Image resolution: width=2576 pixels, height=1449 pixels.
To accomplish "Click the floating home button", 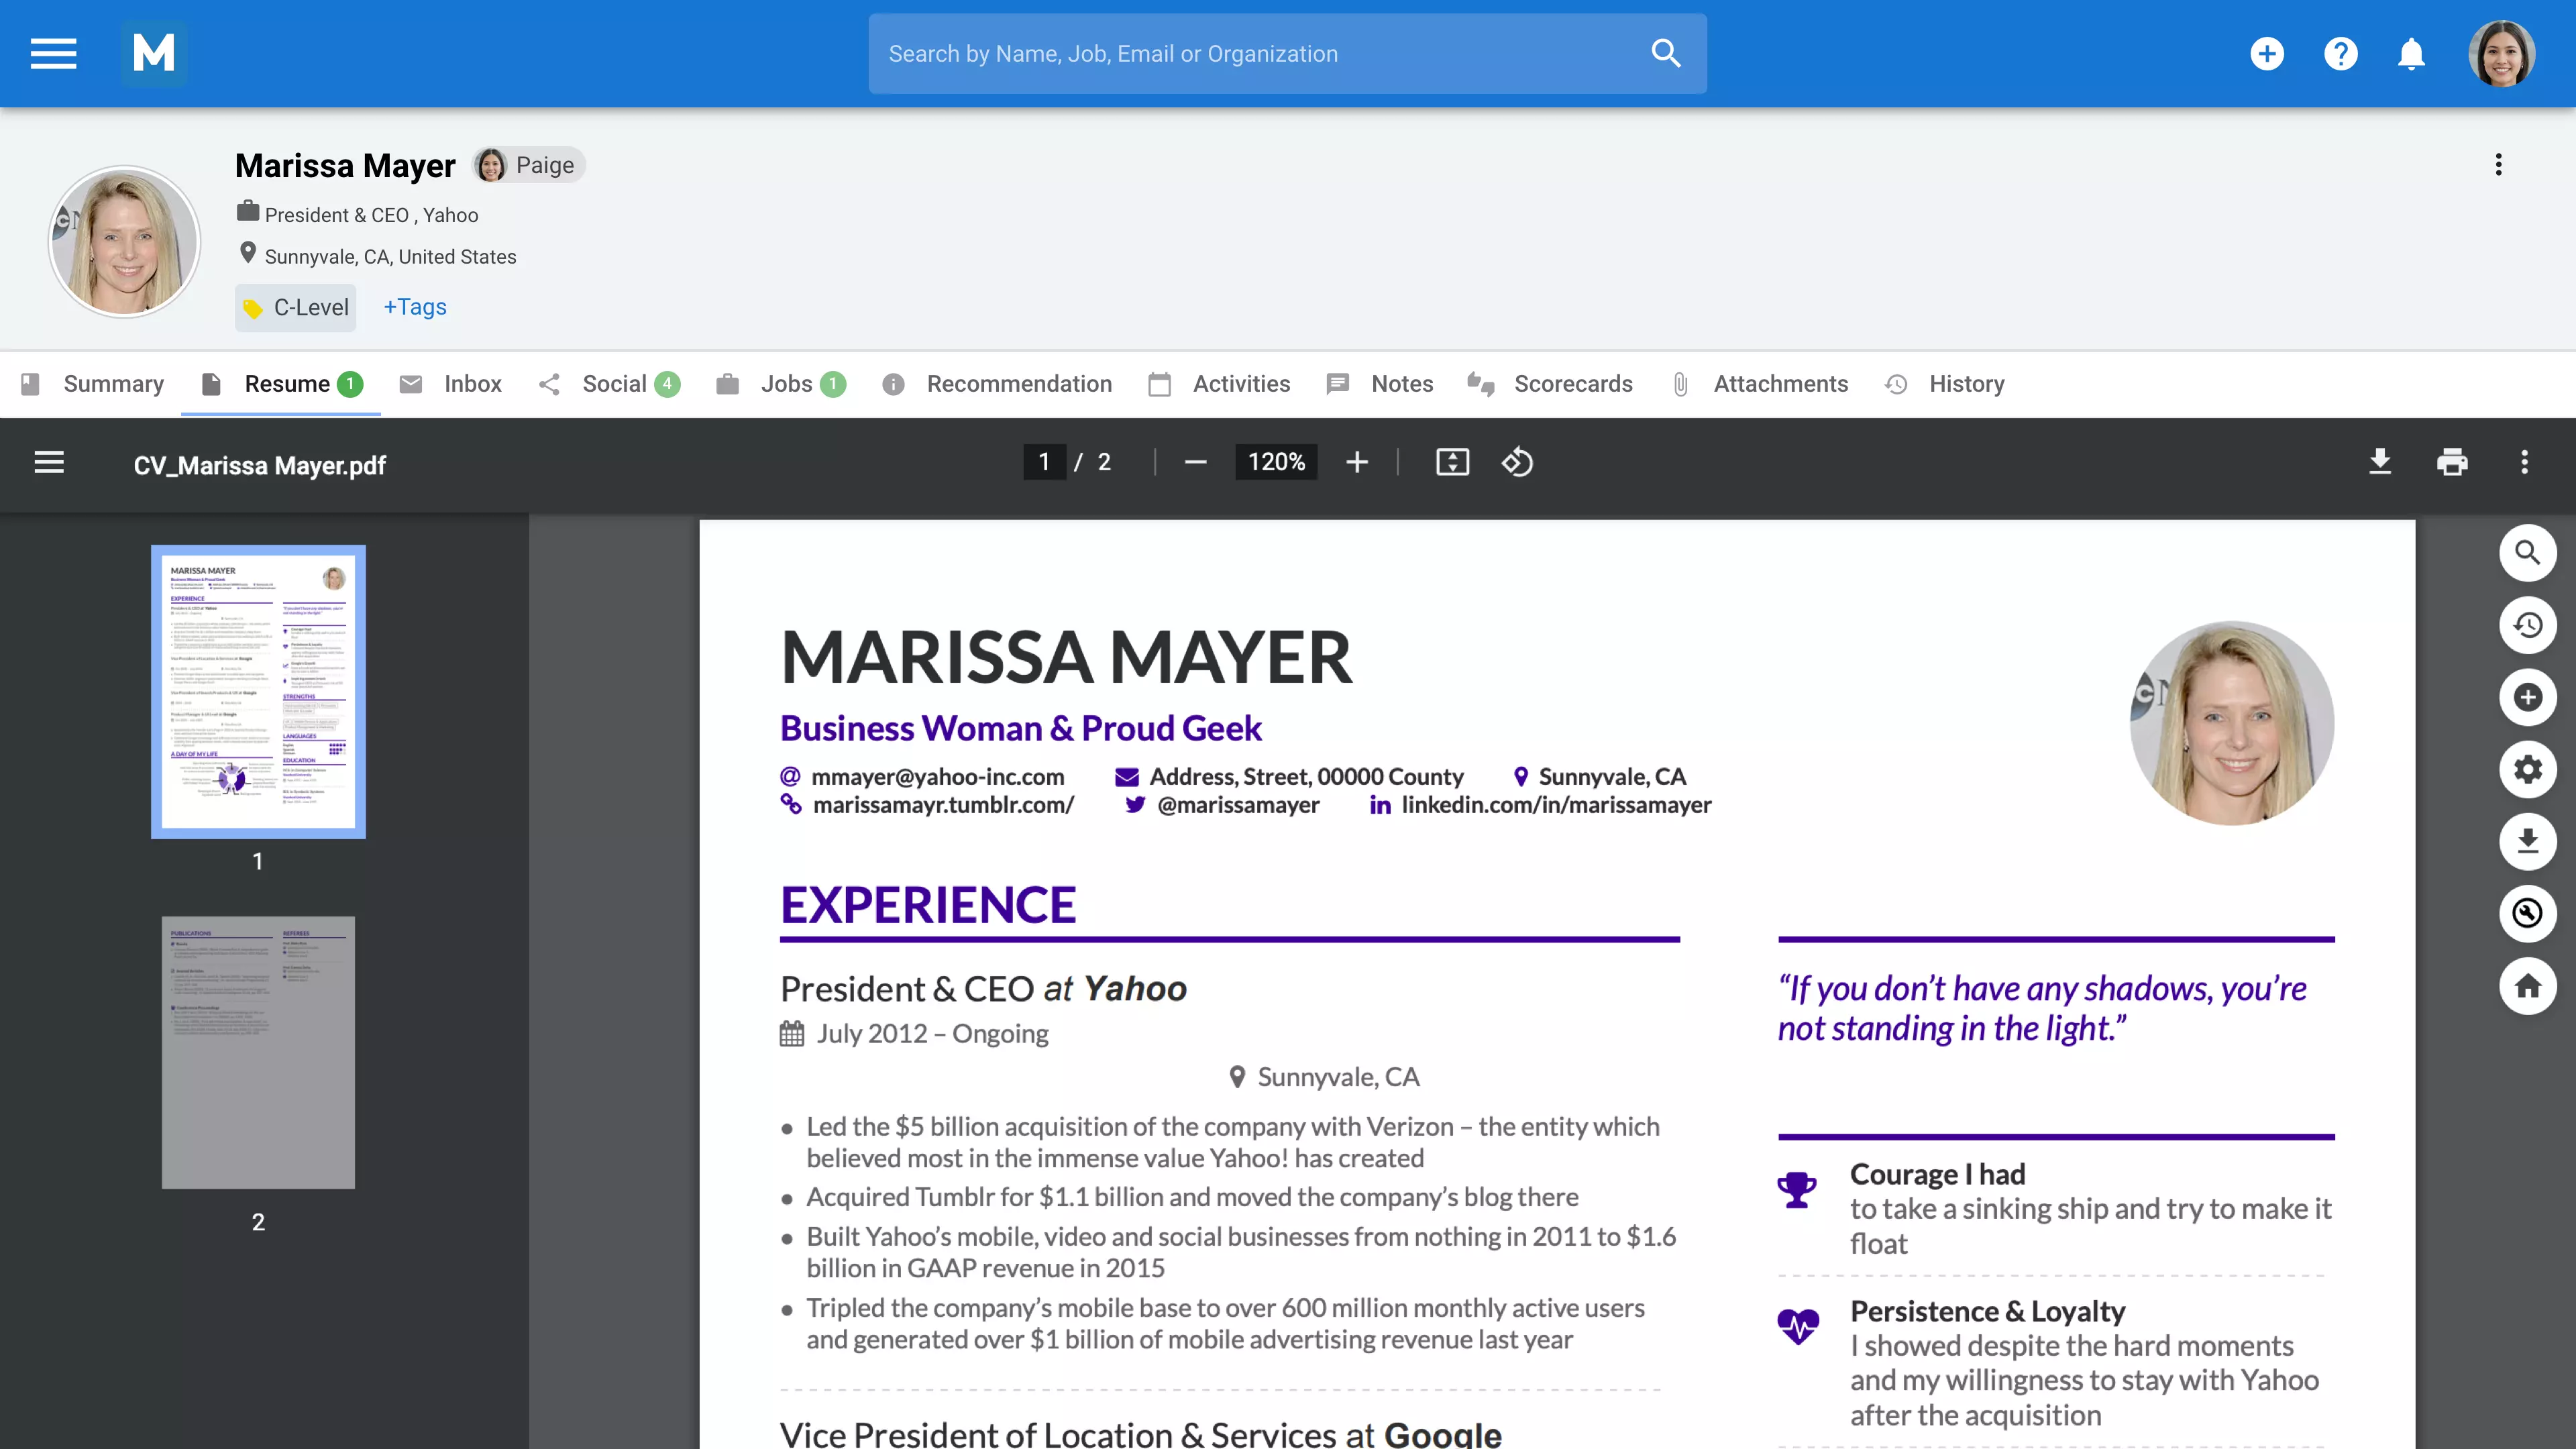I will pyautogui.click(x=2527, y=986).
